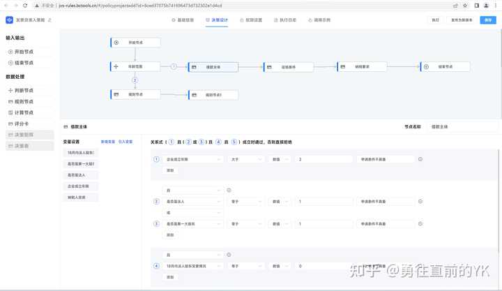Click the 发布为新版本 button
This screenshot has width=502, height=291.
[462, 20]
